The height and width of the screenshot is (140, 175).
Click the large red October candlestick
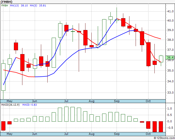click(148, 54)
